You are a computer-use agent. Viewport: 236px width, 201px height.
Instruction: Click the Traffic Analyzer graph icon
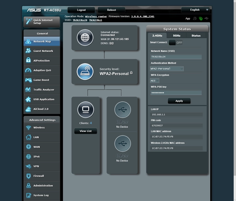tap(28, 89)
